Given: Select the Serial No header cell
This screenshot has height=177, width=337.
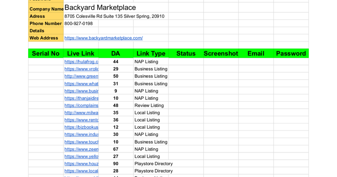Looking at the screenshot, I should click(x=46, y=53).
